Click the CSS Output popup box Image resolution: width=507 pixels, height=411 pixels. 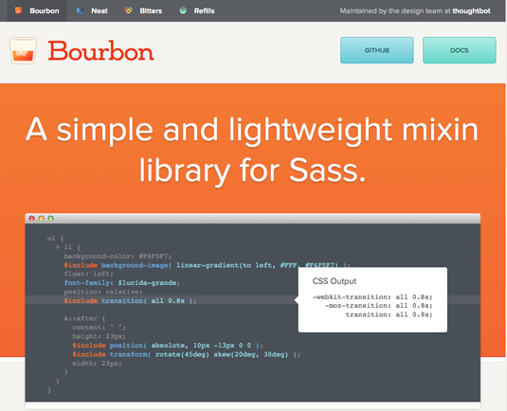pos(372,299)
